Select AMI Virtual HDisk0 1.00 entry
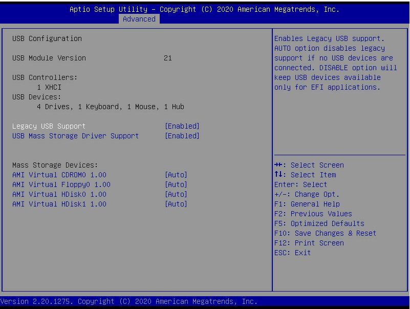 (x=59, y=194)
